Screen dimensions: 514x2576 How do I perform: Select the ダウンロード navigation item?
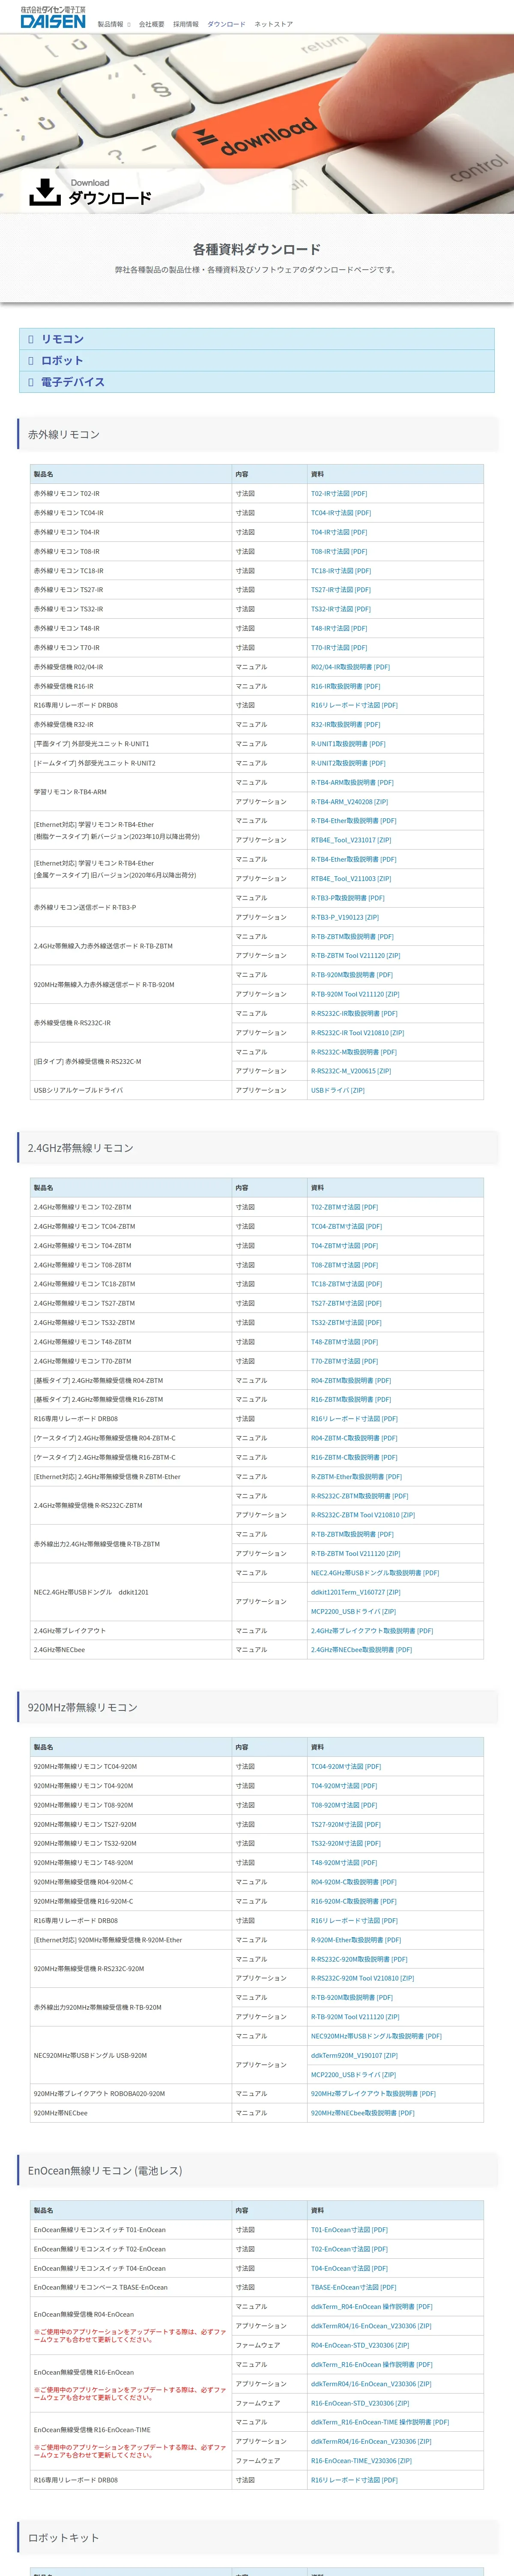227,24
